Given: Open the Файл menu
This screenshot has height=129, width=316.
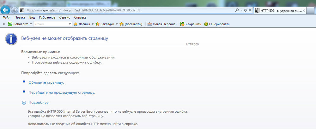Looking at the screenshot, I should [6, 17].
